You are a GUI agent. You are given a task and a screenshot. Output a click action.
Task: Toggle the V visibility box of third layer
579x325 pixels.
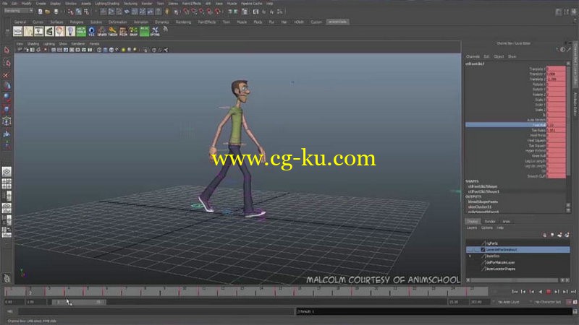tap(470, 256)
